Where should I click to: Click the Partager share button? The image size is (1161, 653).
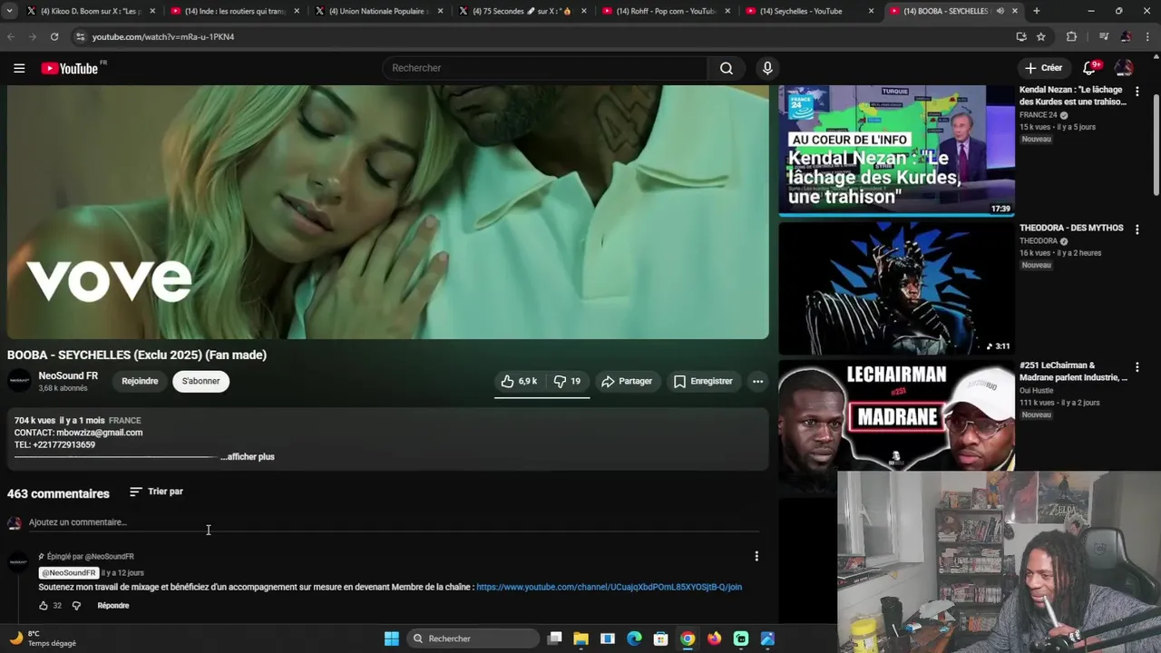(x=627, y=382)
